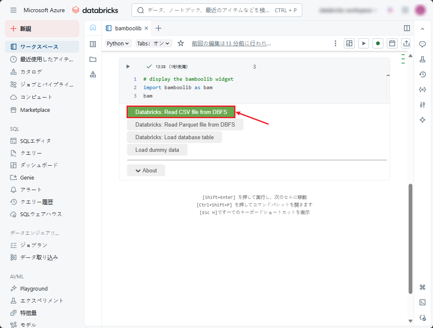Open the comments panel icon
The height and width of the screenshot is (328, 433).
point(422,44)
